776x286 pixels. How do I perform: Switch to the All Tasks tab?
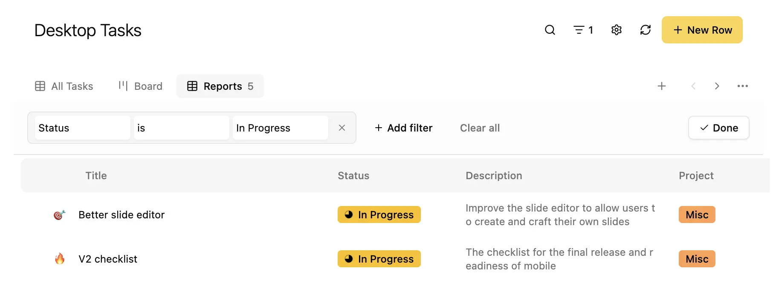pos(64,86)
